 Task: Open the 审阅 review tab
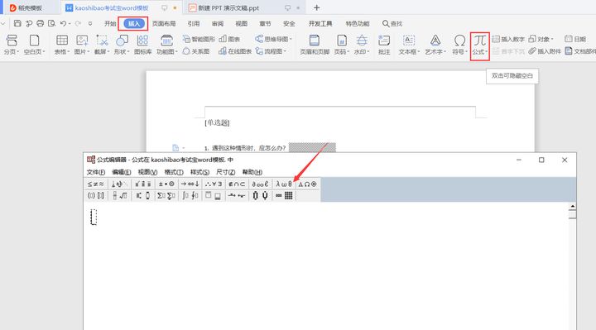[x=218, y=23]
